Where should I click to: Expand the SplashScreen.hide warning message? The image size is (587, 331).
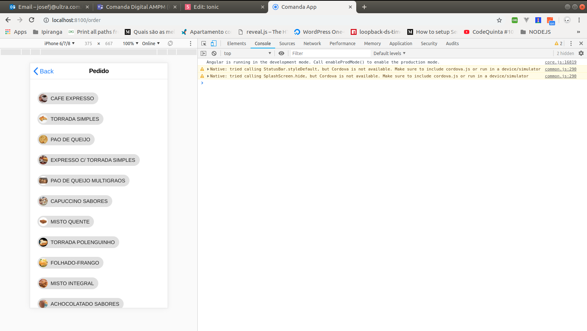pyautogui.click(x=208, y=76)
